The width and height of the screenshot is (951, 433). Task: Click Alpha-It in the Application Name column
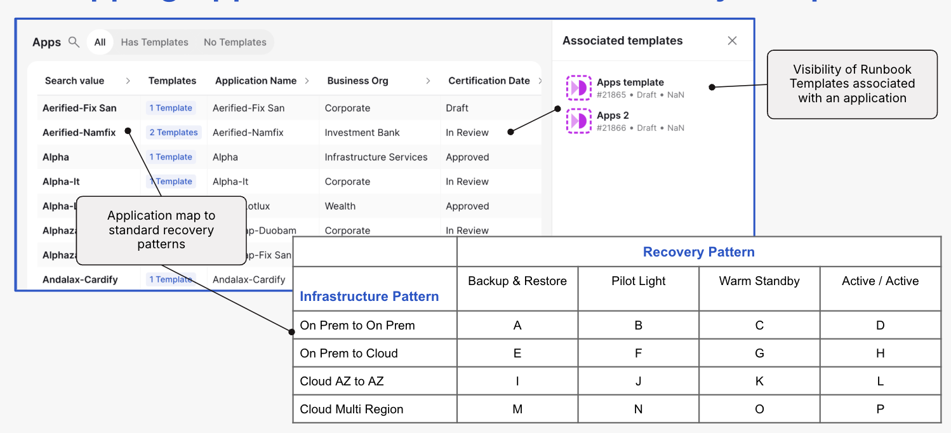click(x=230, y=182)
